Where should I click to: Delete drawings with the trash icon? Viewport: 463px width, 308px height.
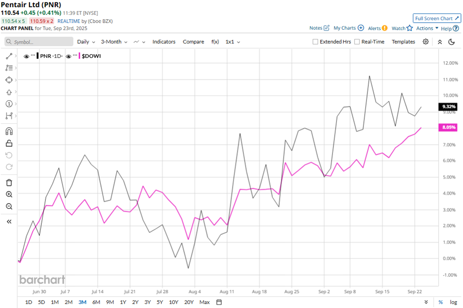click(9, 183)
